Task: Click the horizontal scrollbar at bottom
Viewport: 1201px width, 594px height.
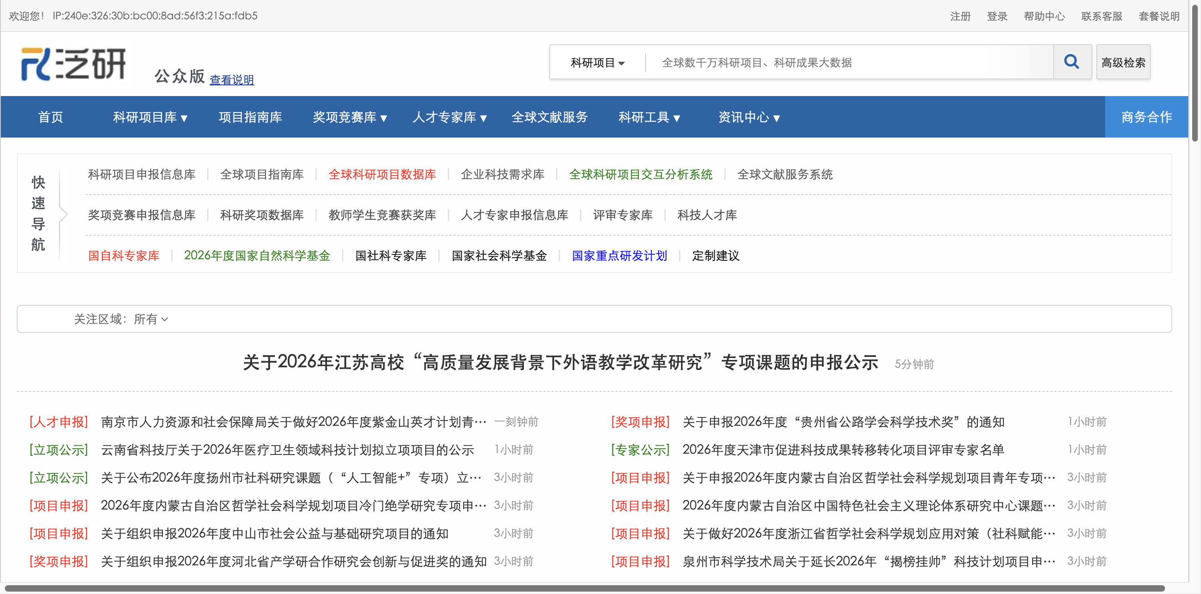Action: point(585,588)
